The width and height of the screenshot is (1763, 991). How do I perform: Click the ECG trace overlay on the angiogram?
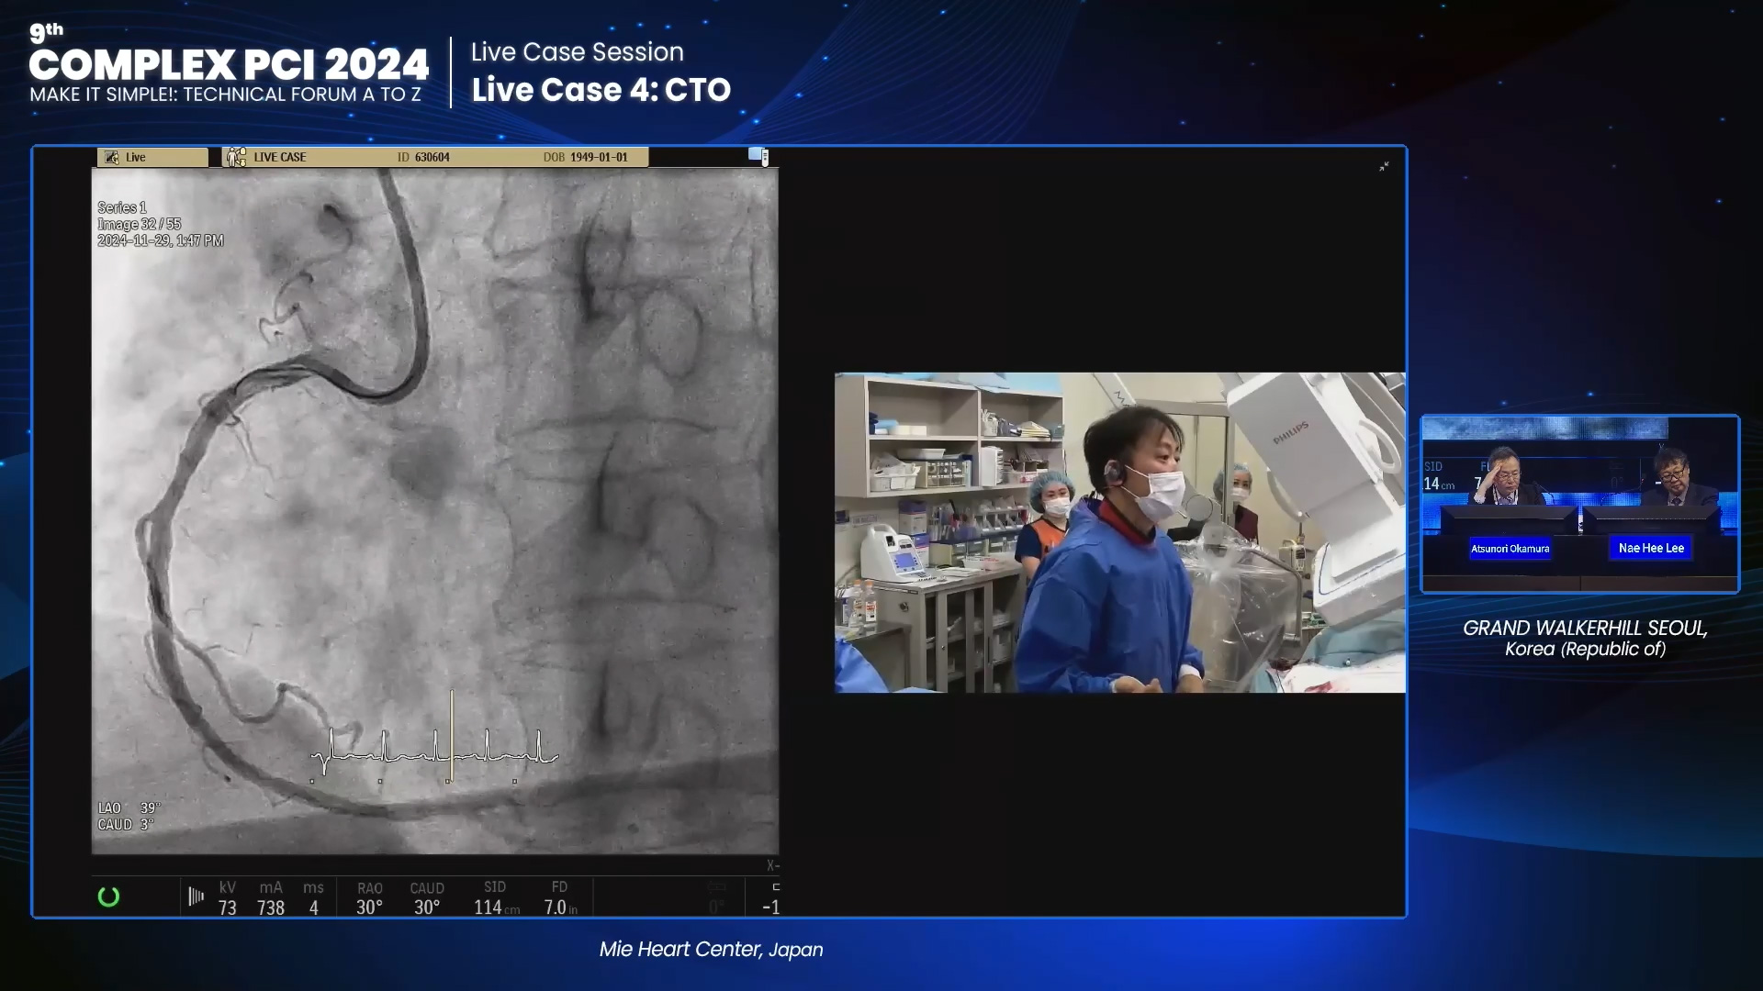click(434, 739)
